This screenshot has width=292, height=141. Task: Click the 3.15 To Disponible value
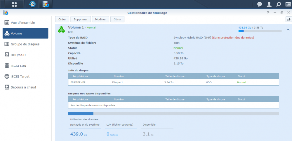tap(178, 64)
